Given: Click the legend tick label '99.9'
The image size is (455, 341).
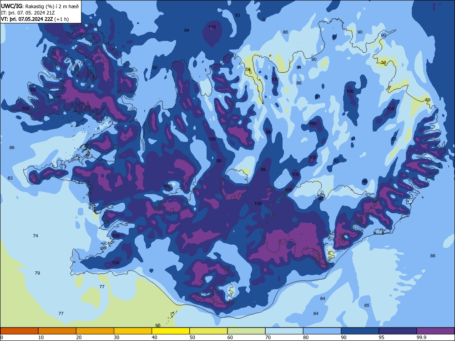Looking at the screenshot, I should coord(421,337).
